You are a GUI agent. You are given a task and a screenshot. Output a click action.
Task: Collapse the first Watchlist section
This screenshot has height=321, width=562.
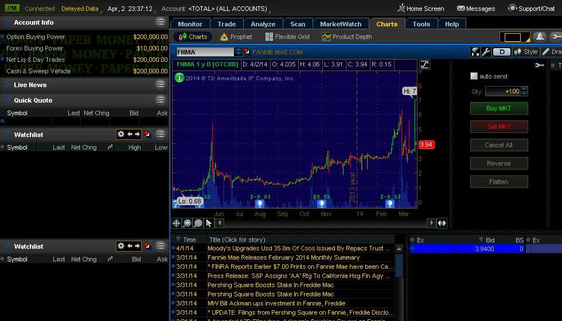(7, 134)
